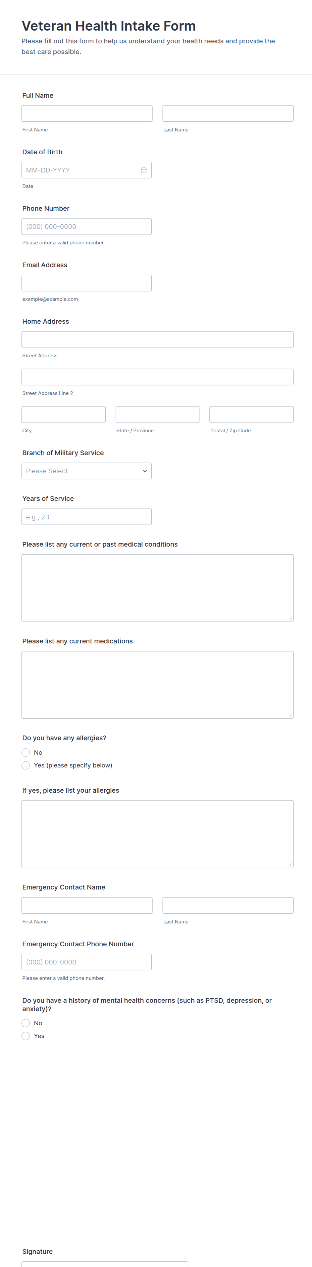Click the City field
The height and width of the screenshot is (1267, 312).
coord(63,414)
